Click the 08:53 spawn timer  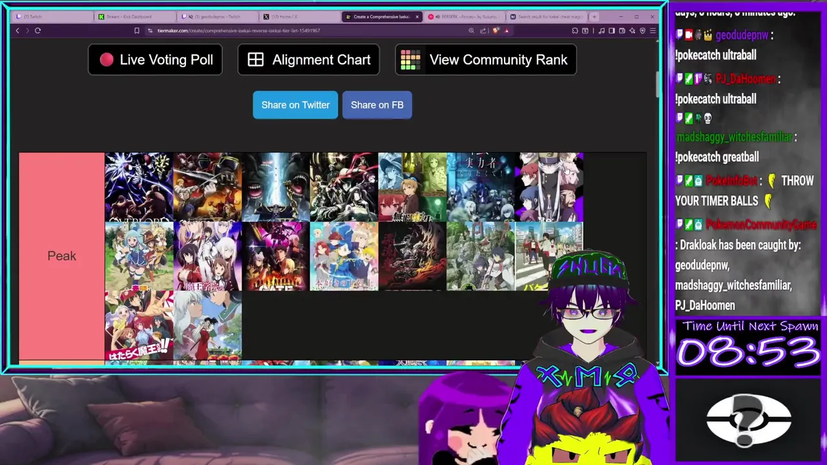click(x=748, y=353)
